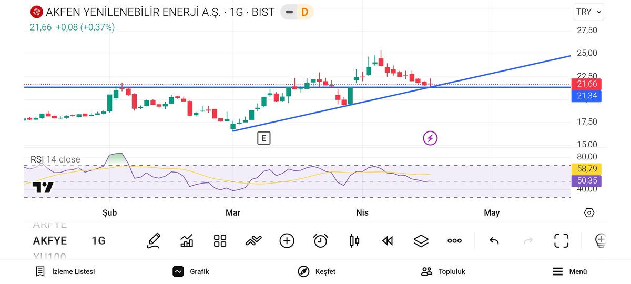
Task: Click the Şub date axis label
Action: (110, 212)
